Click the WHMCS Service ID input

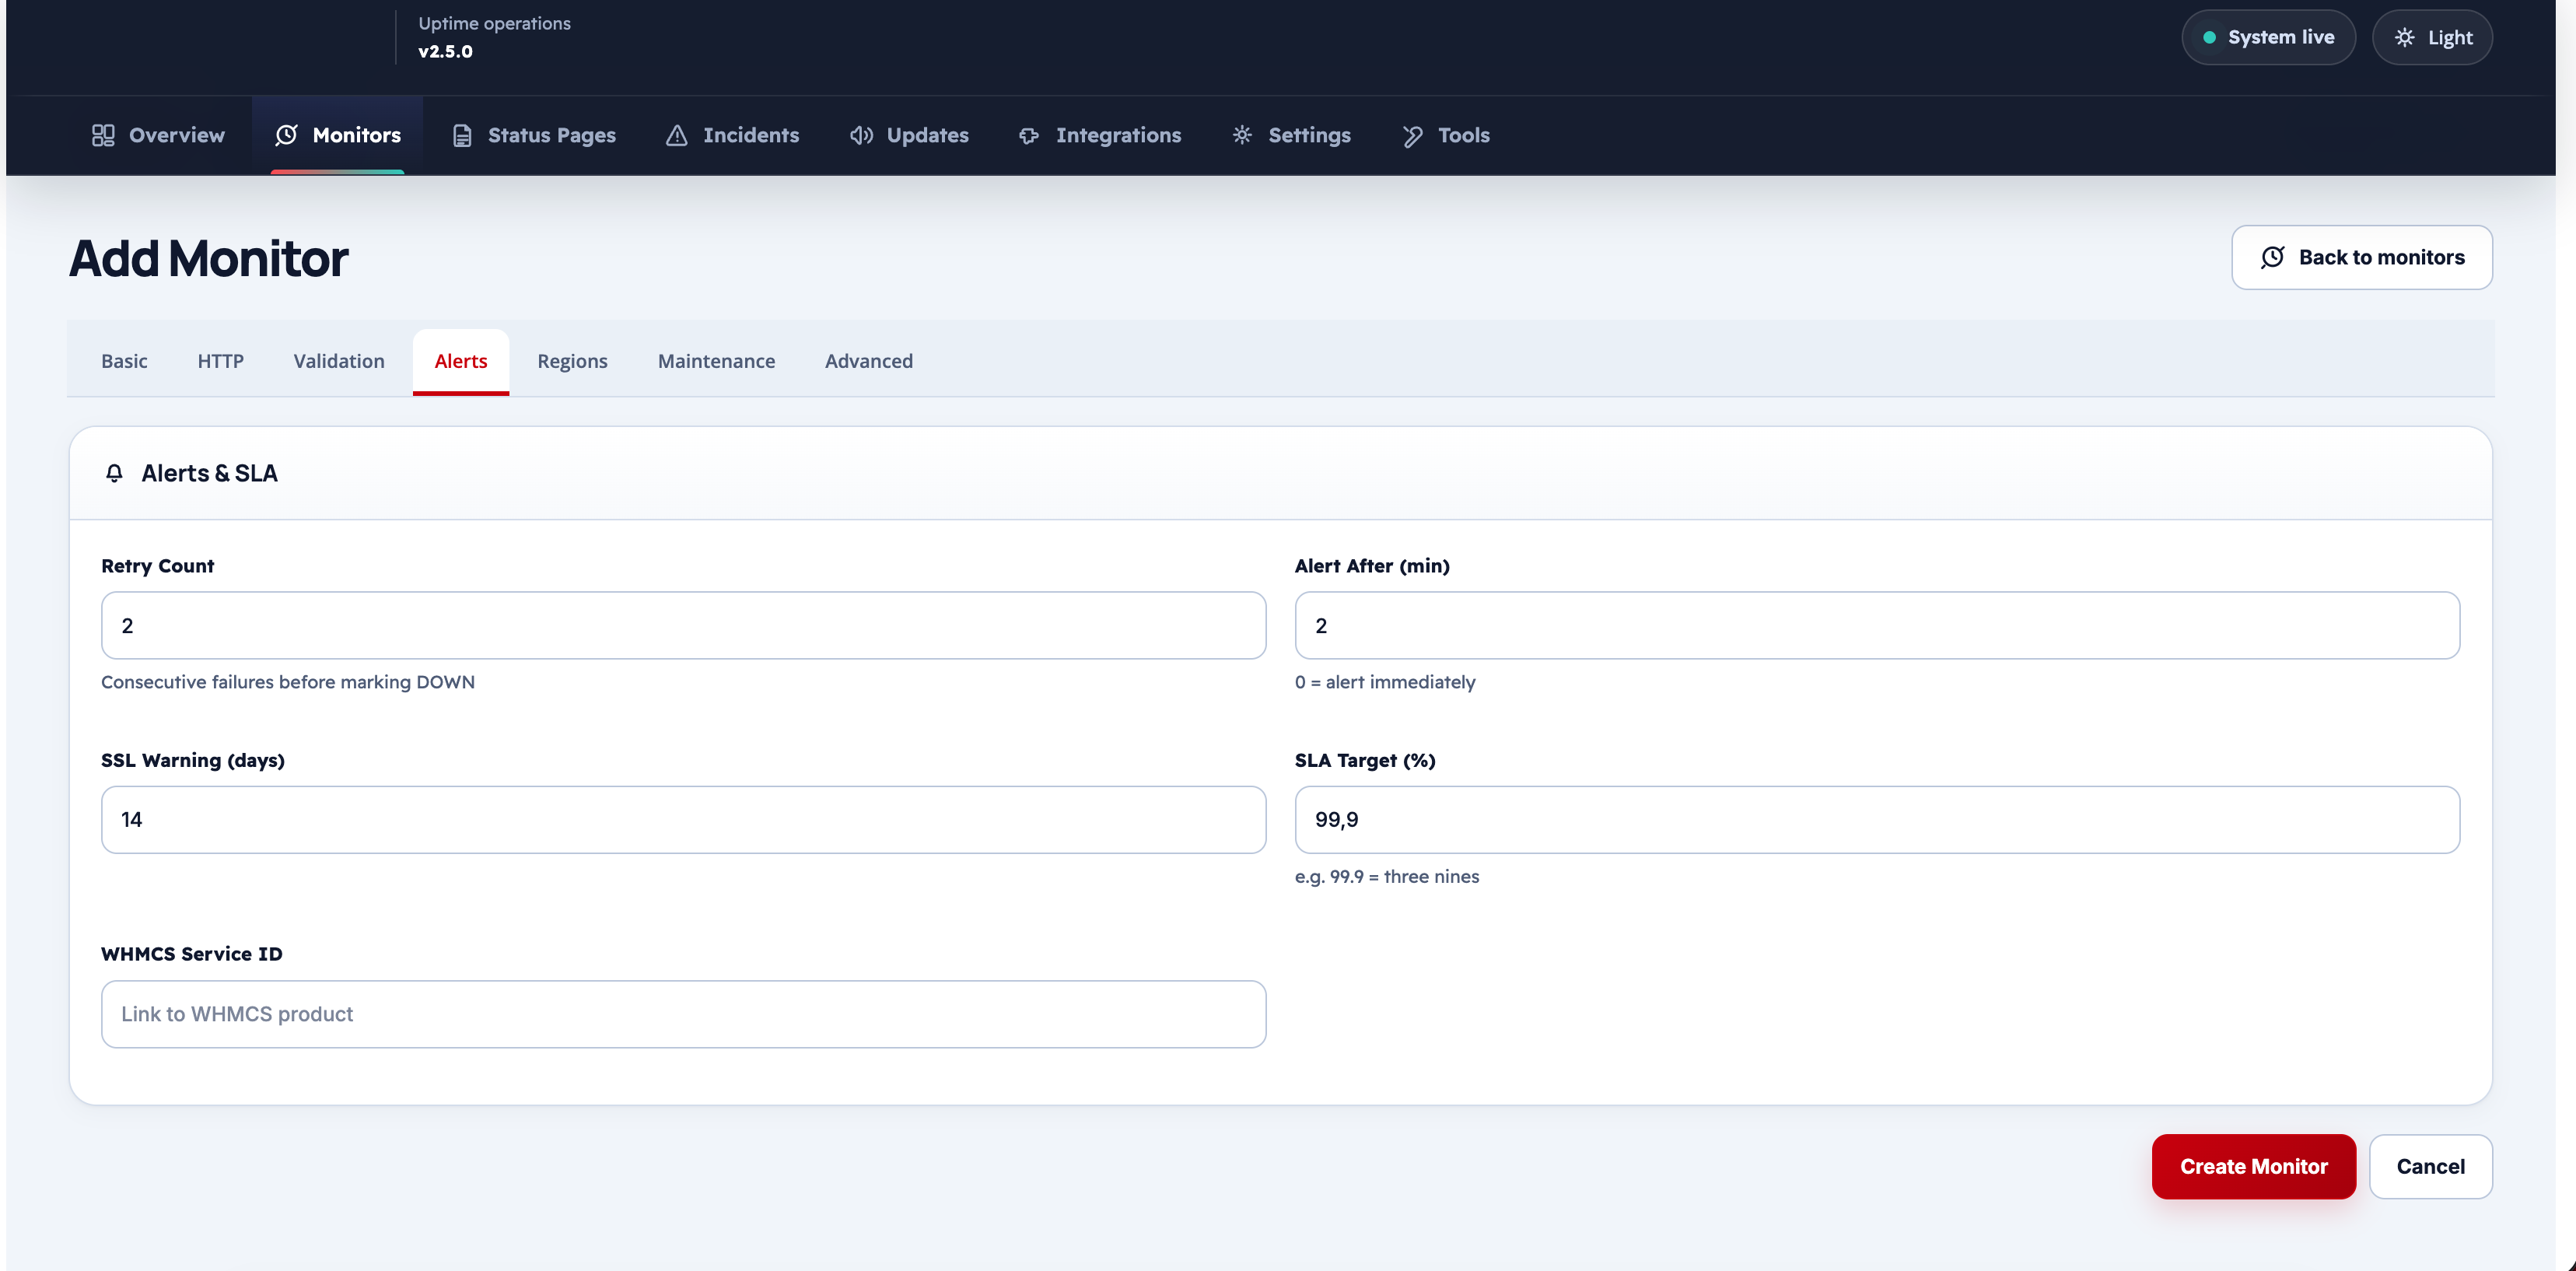coord(684,1014)
